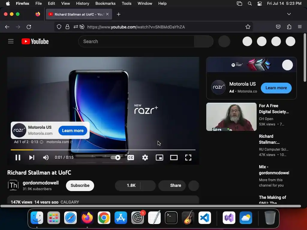Enable miniplayer mode icon

click(159, 158)
